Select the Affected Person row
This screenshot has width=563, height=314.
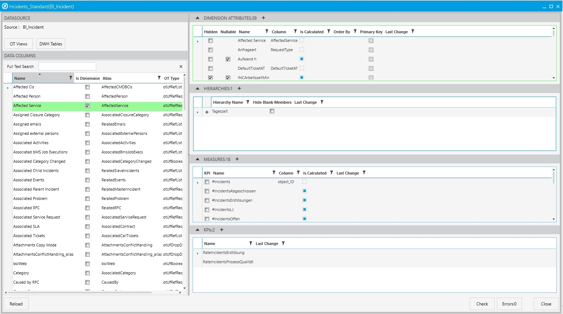97,96
